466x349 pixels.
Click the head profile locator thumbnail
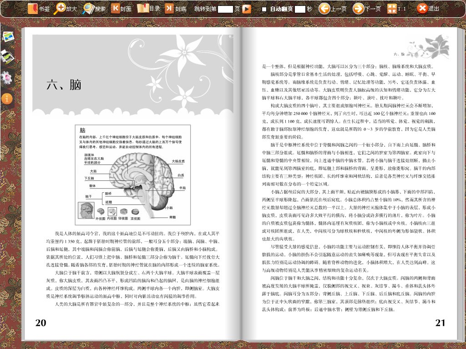pos(86,210)
